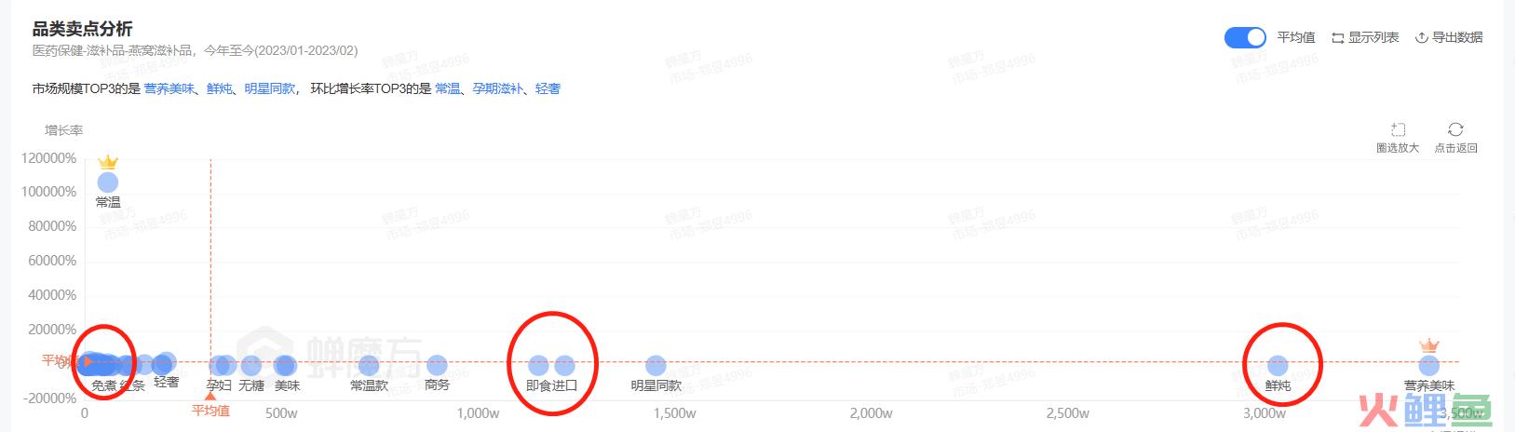Open the 鲜炖 link in summary text
Image resolution: width=1515 pixels, height=432 pixels.
point(220,88)
